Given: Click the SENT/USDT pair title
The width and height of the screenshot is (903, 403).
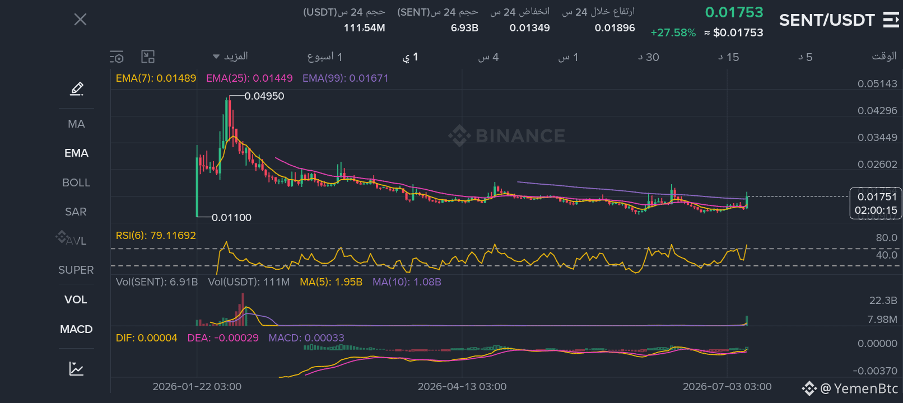Looking at the screenshot, I should pos(827,20).
